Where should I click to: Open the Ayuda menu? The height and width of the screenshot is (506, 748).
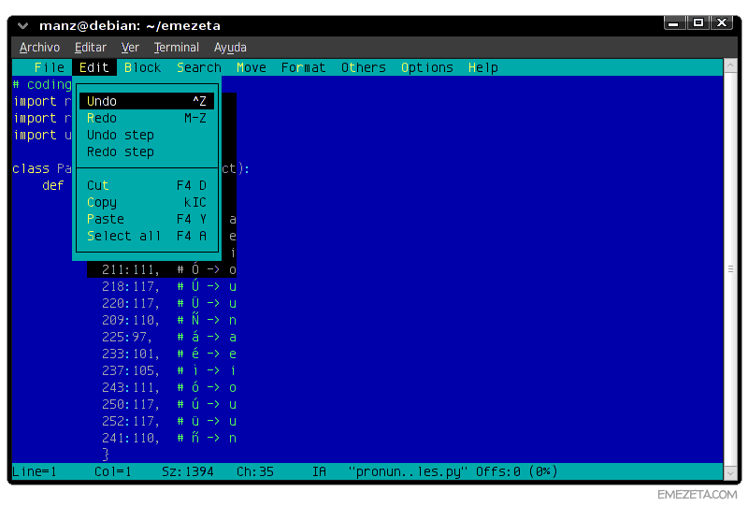[x=230, y=48]
